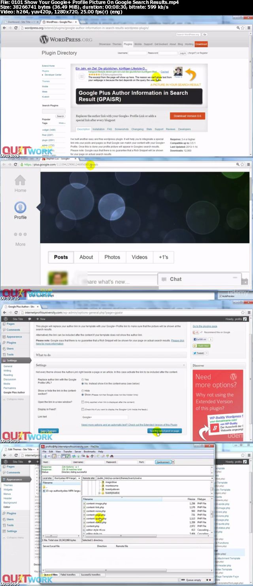Open Permalinks under Settings in WordPress sidebar

coord(9,388)
